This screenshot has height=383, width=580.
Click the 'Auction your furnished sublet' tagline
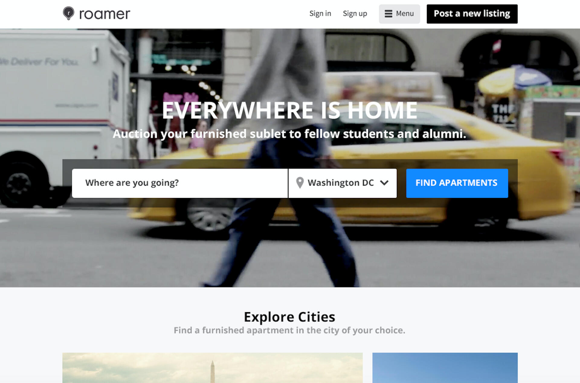click(289, 134)
